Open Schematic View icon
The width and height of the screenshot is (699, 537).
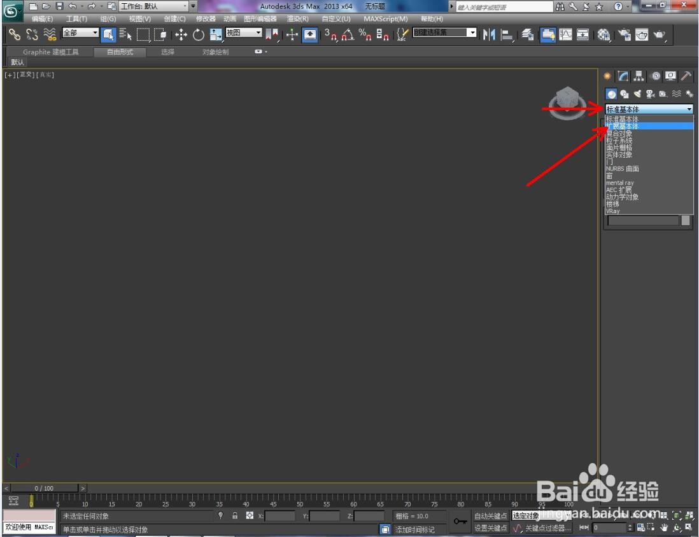click(582, 34)
